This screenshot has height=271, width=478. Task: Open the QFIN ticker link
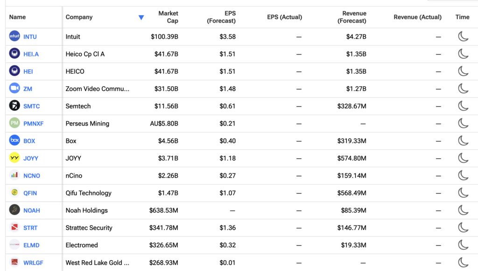point(30,193)
